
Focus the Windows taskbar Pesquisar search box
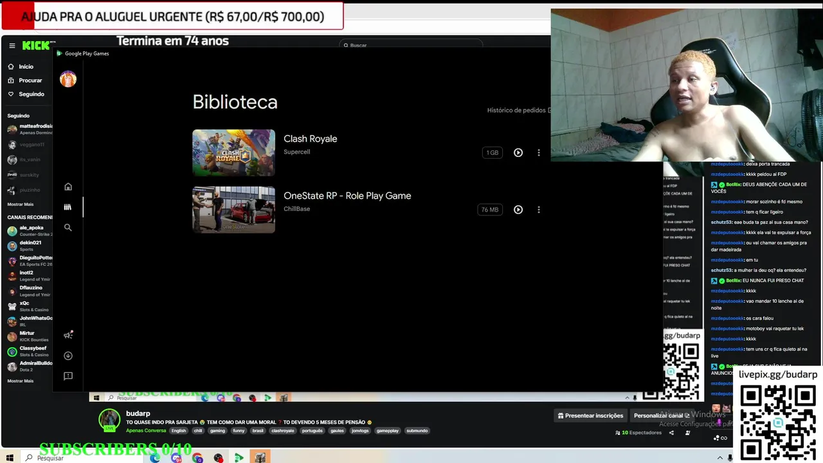[x=84, y=458]
